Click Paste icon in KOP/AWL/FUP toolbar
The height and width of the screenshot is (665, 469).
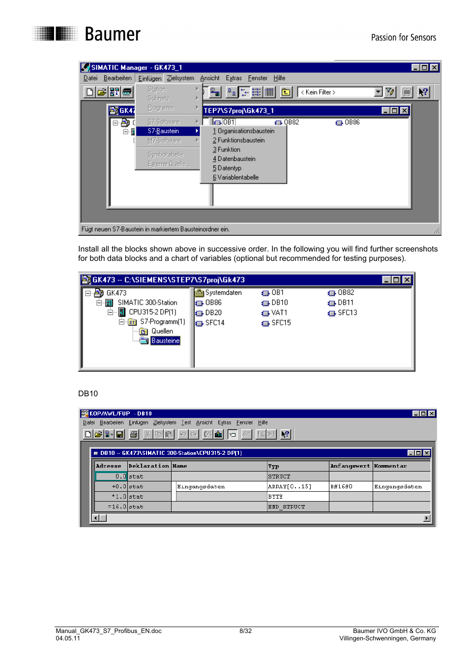(169, 434)
